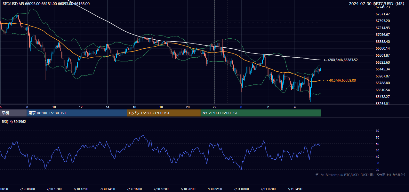Click price axis label 65610.54
409x192 pixels.
(x=383, y=90)
